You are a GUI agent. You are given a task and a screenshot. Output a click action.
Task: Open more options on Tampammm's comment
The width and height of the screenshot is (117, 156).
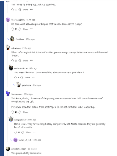31,112
